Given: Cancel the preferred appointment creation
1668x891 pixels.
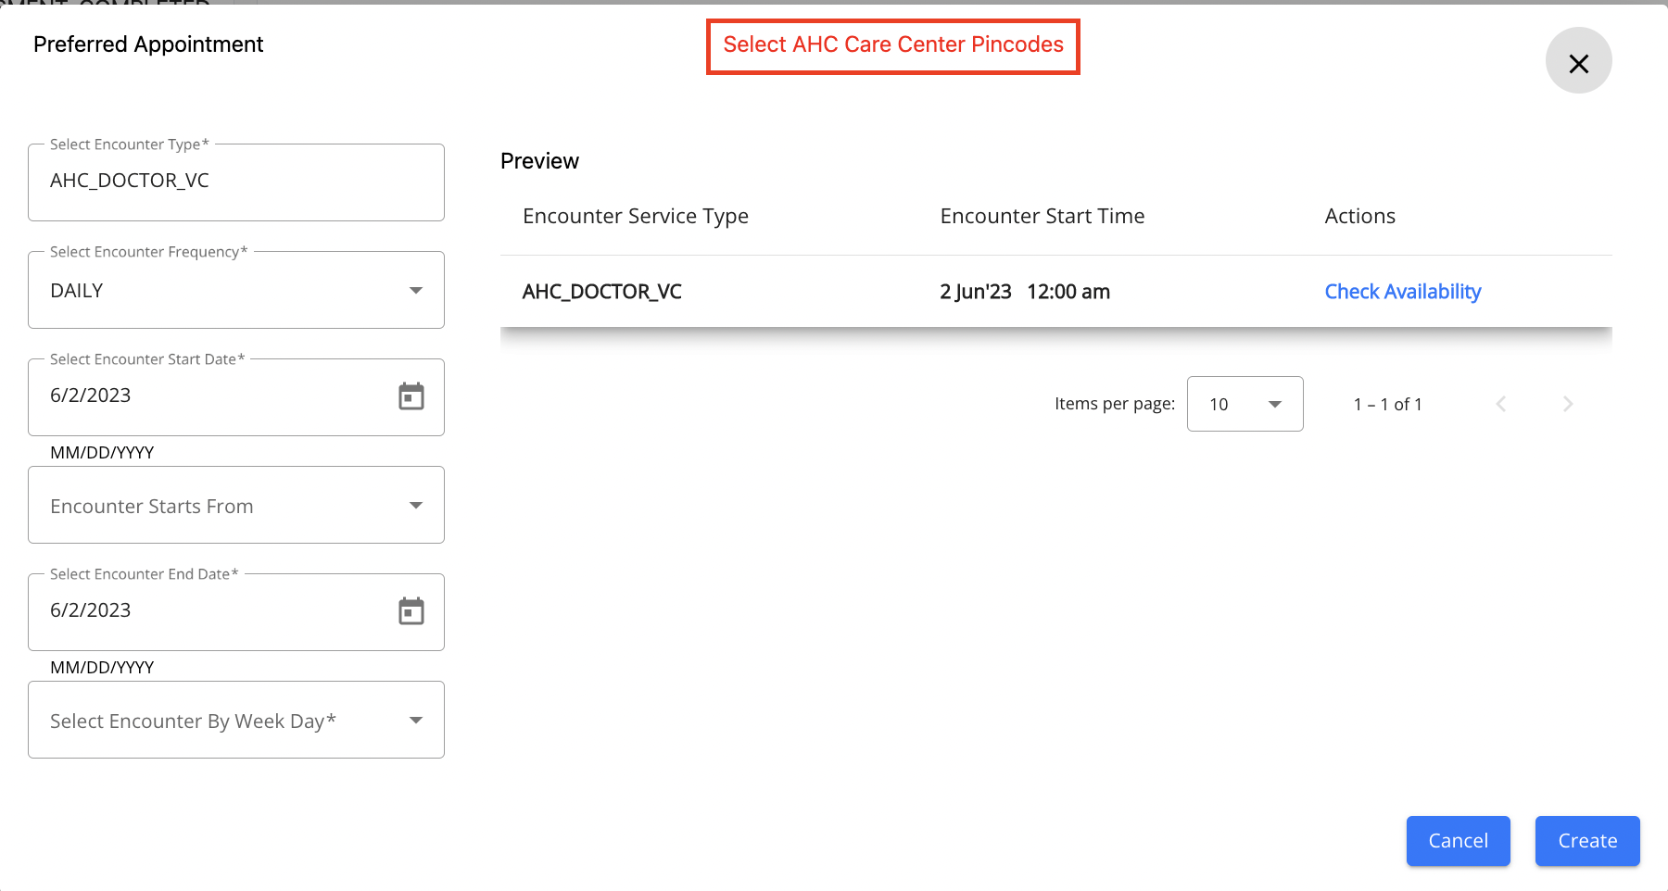Looking at the screenshot, I should [x=1458, y=841].
